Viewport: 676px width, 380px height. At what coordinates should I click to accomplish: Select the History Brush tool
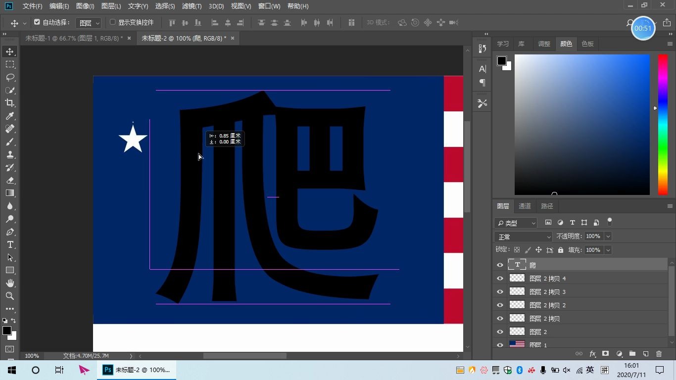(x=10, y=167)
